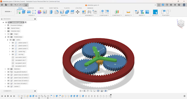
Task: Open the Design workspace dropdown
Action: pos(8,12)
